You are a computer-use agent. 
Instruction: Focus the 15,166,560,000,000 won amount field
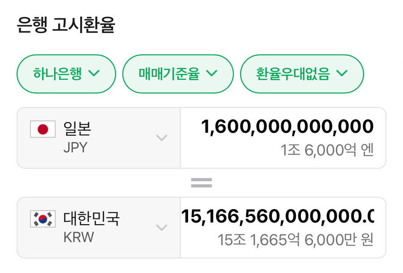point(277,217)
